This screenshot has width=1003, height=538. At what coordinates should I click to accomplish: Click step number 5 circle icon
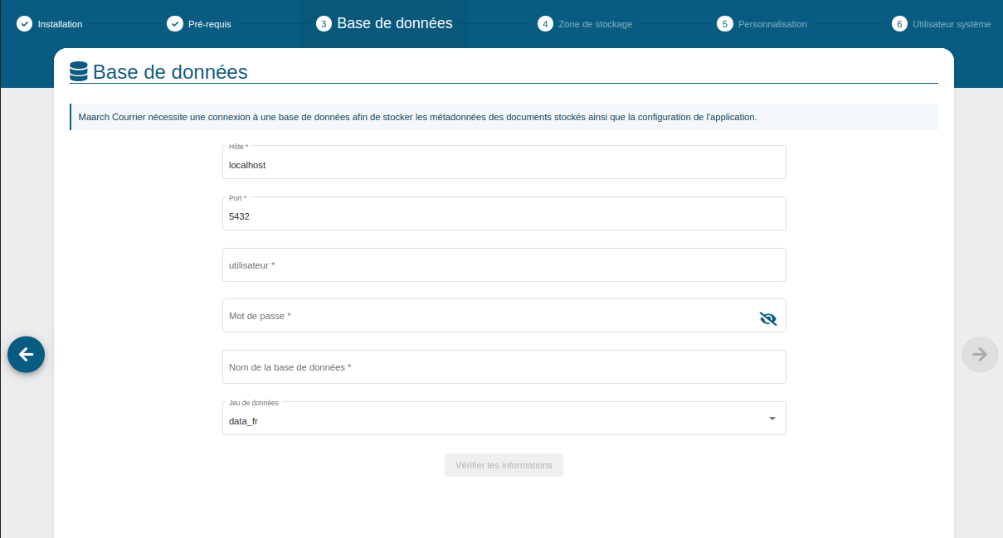pos(724,24)
